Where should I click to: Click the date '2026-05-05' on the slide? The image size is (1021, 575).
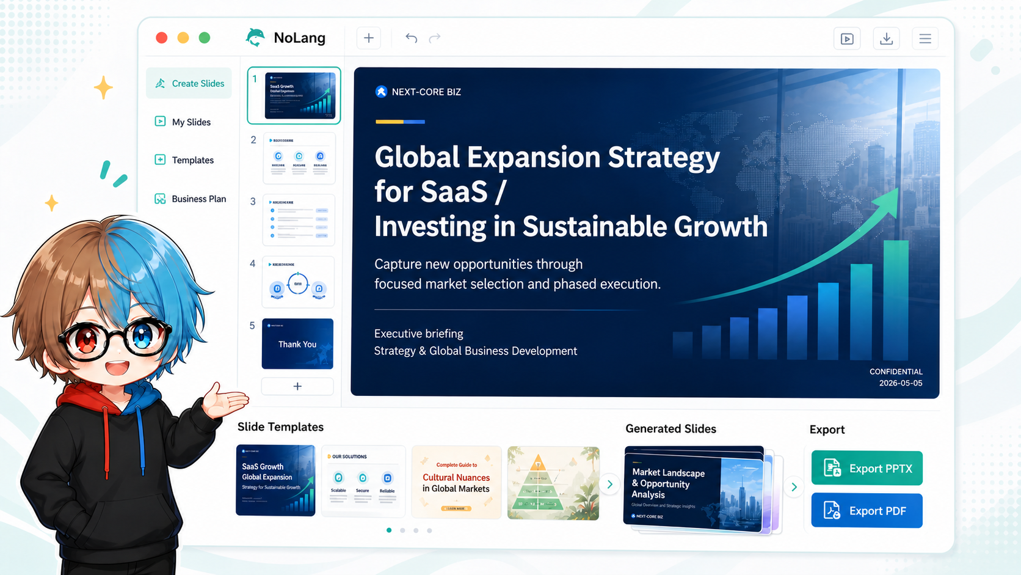click(901, 383)
